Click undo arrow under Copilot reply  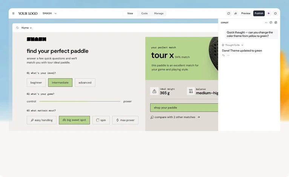click(x=223, y=55)
